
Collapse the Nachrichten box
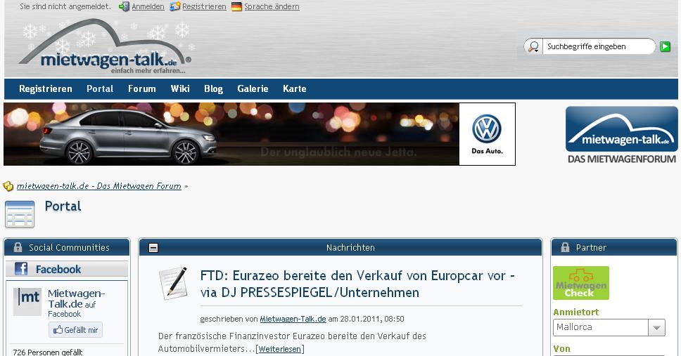point(153,248)
